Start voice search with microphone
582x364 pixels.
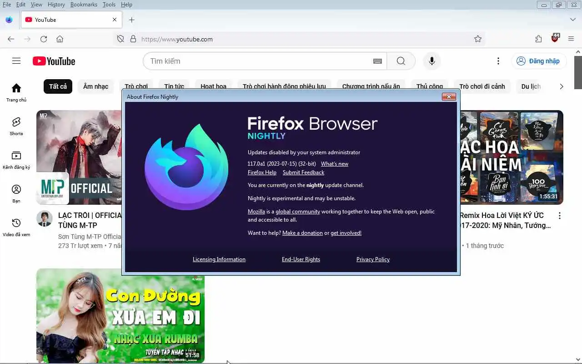432,61
